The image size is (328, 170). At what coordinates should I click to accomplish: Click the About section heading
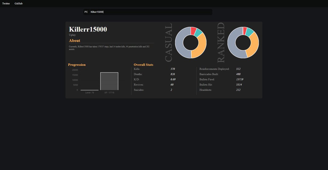pyautogui.click(x=75, y=41)
